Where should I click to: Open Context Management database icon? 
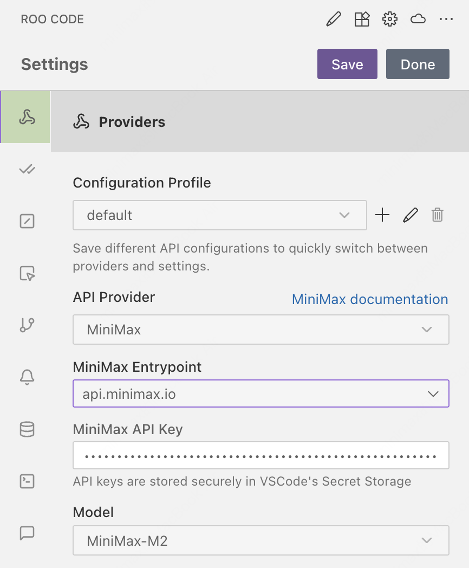[x=27, y=429]
